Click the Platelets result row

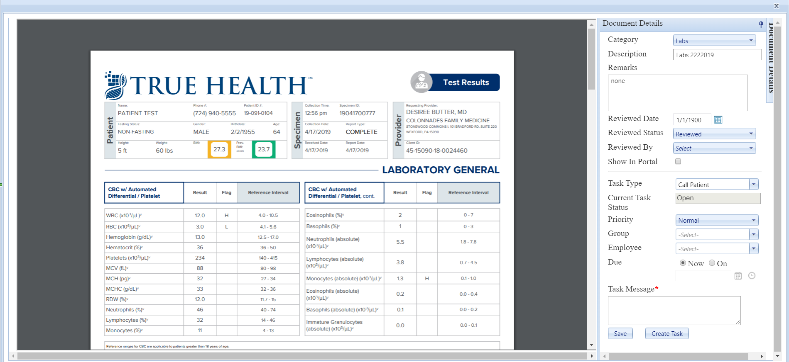(202, 258)
